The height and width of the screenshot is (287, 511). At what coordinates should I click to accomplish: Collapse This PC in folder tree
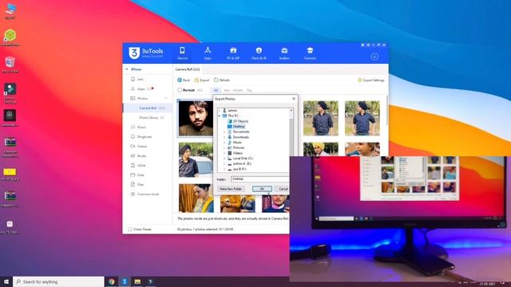pyautogui.click(x=220, y=116)
